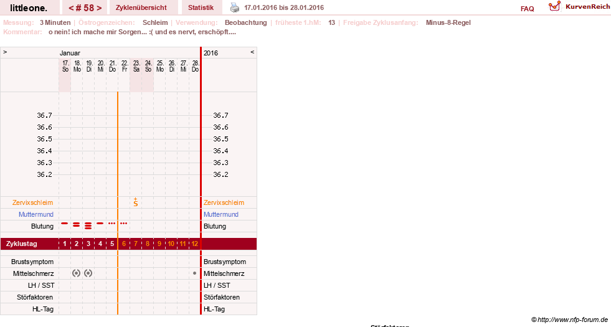Click the 3 Minuten measurement value
The width and height of the screenshot is (611, 327).
55,22
